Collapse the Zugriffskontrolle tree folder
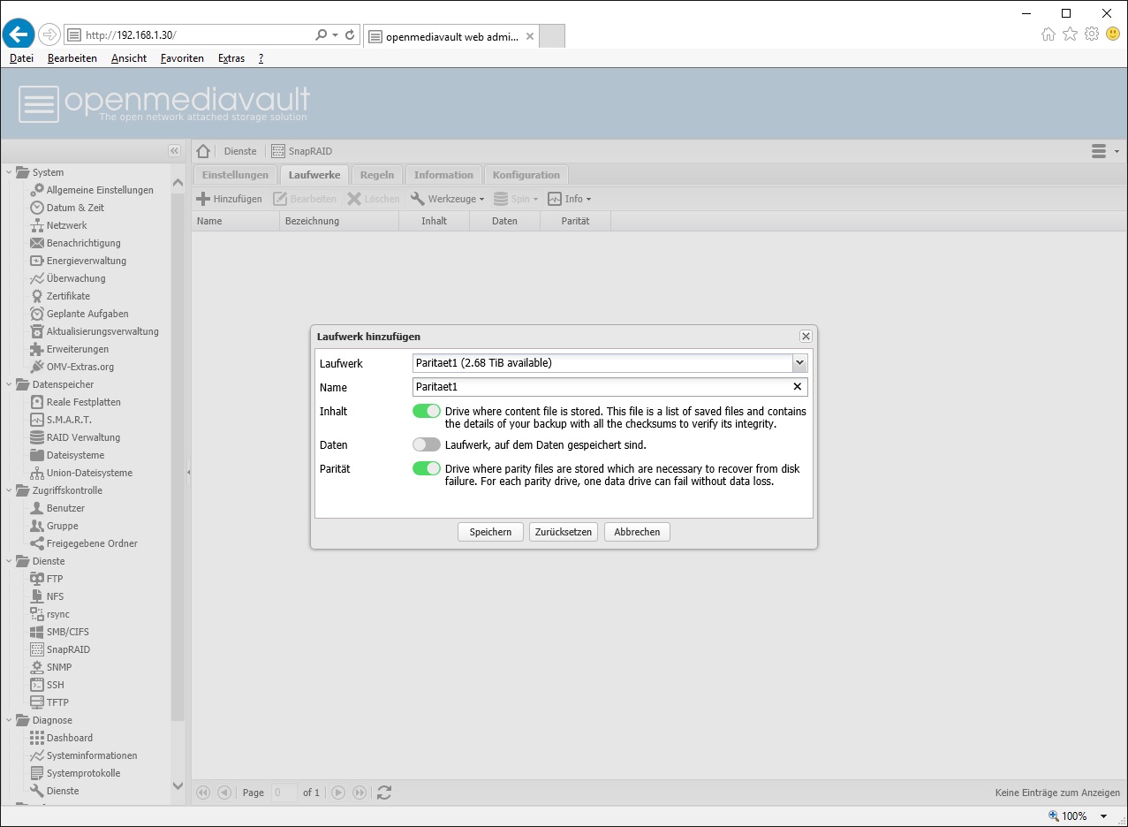Viewport: 1128px width, 827px height. click(x=10, y=490)
